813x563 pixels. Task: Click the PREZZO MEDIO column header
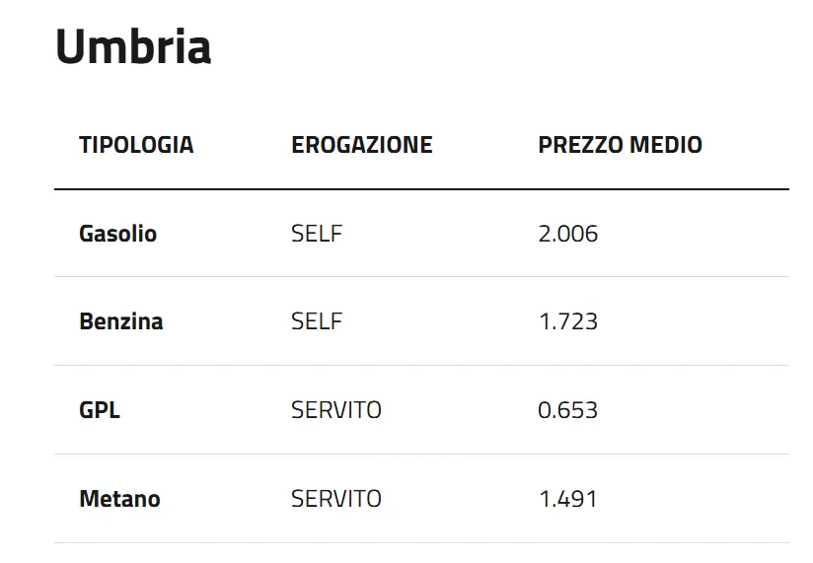(x=620, y=145)
